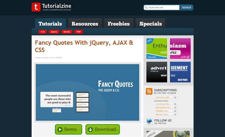225x137 pixels.
Task: Click small icon next to Tutorials Only
Action: tap(175, 104)
